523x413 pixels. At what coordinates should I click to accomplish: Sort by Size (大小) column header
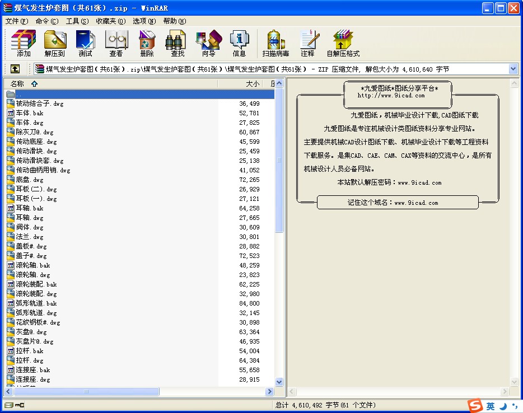pos(253,84)
